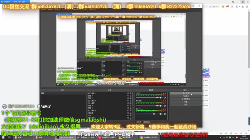The width and height of the screenshot is (250, 140).
Task: Open OBS 设置 from controls panel
Action: click(186, 102)
